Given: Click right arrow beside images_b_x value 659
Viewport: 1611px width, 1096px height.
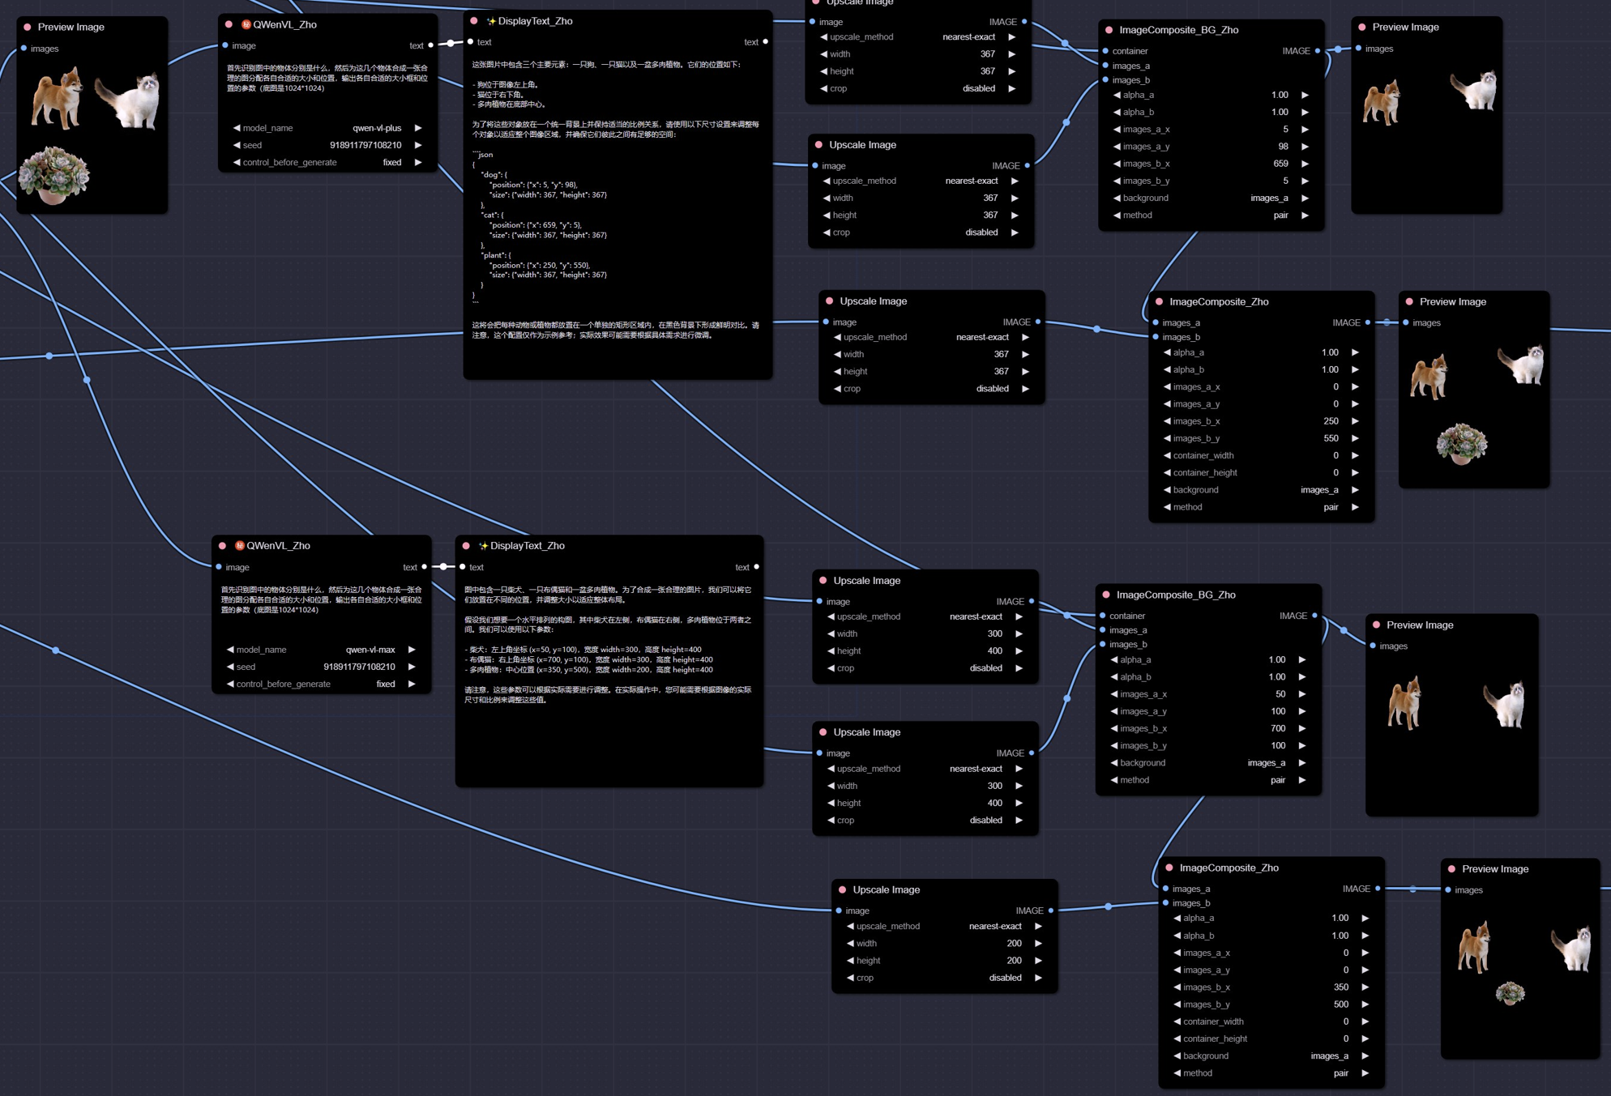Looking at the screenshot, I should (1305, 164).
